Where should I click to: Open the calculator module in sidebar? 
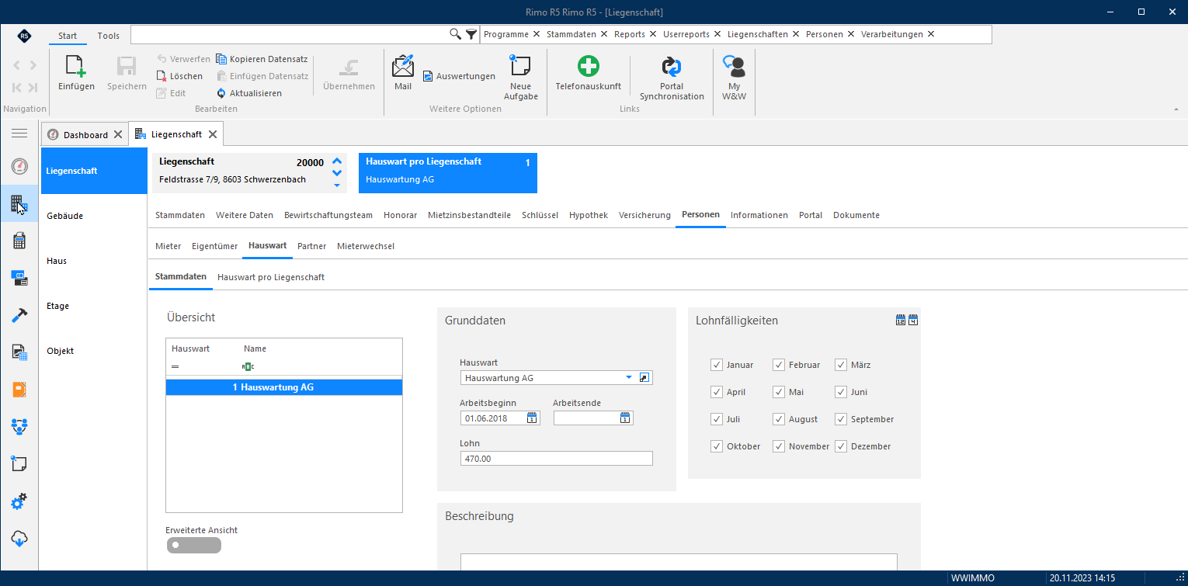(x=19, y=241)
